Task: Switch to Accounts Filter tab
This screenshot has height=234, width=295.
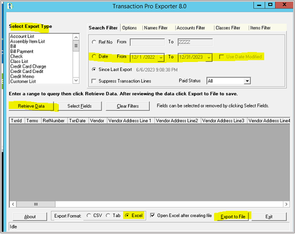Action: pos(190,28)
